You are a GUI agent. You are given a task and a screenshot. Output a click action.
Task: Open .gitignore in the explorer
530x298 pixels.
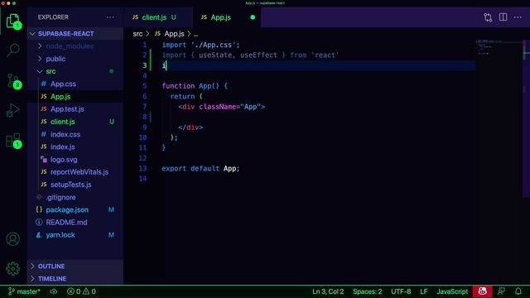tap(75, 197)
